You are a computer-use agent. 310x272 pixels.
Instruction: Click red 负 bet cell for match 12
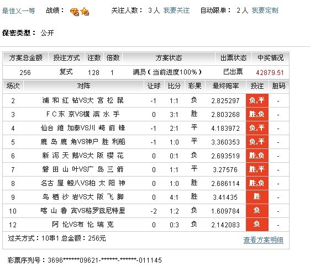(257, 225)
